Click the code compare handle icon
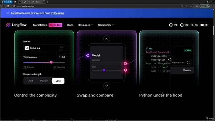Image resolution: width=215 pixels, height=121 pixels. point(170,59)
